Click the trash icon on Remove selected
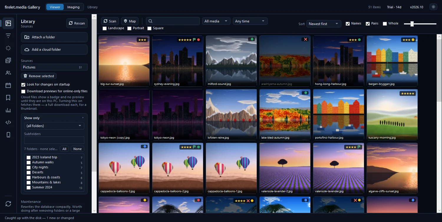The width and height of the screenshot is (442, 222). click(x=25, y=76)
